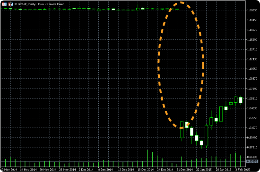Open the Depth of Market icon
The height and width of the screenshot is (172, 260).
tap(10, 4)
